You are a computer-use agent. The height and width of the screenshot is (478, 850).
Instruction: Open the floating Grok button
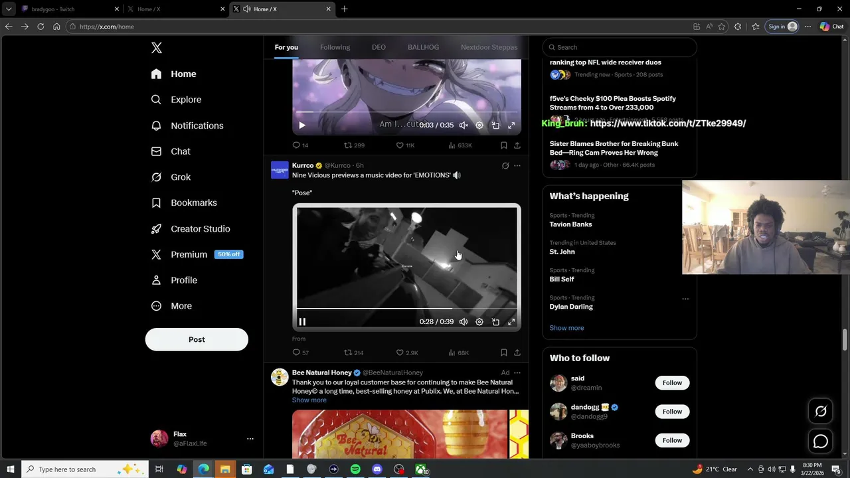(x=821, y=412)
